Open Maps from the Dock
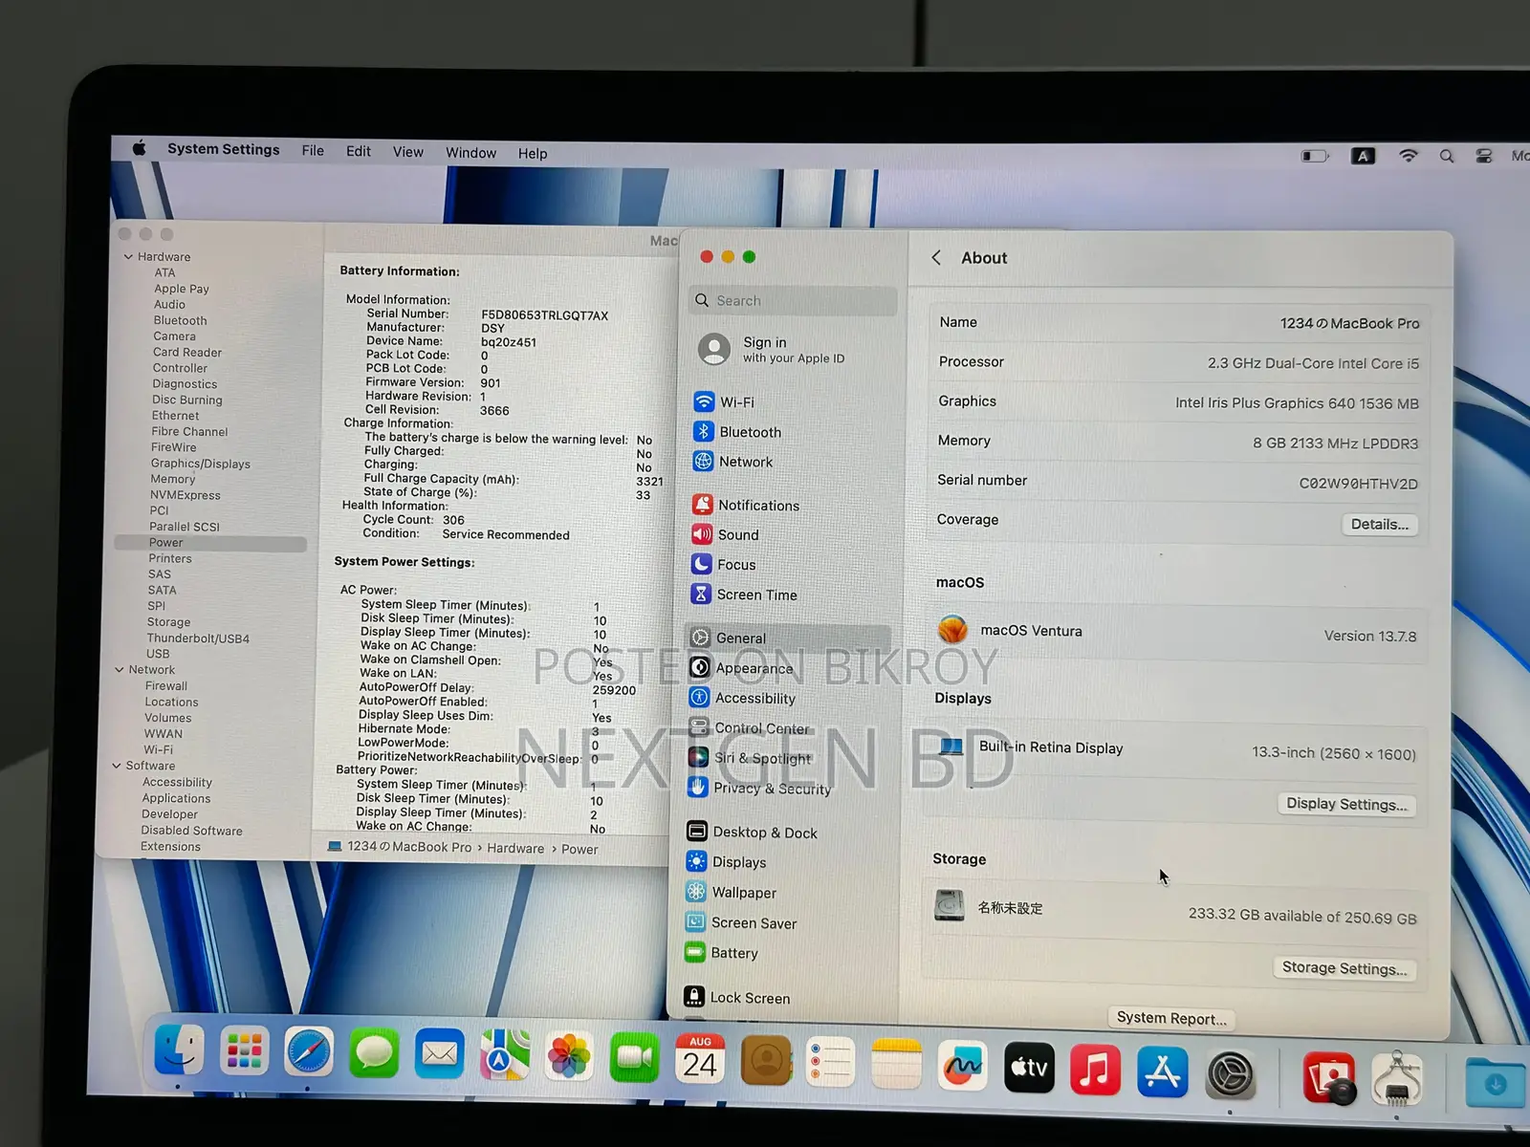 point(504,1056)
